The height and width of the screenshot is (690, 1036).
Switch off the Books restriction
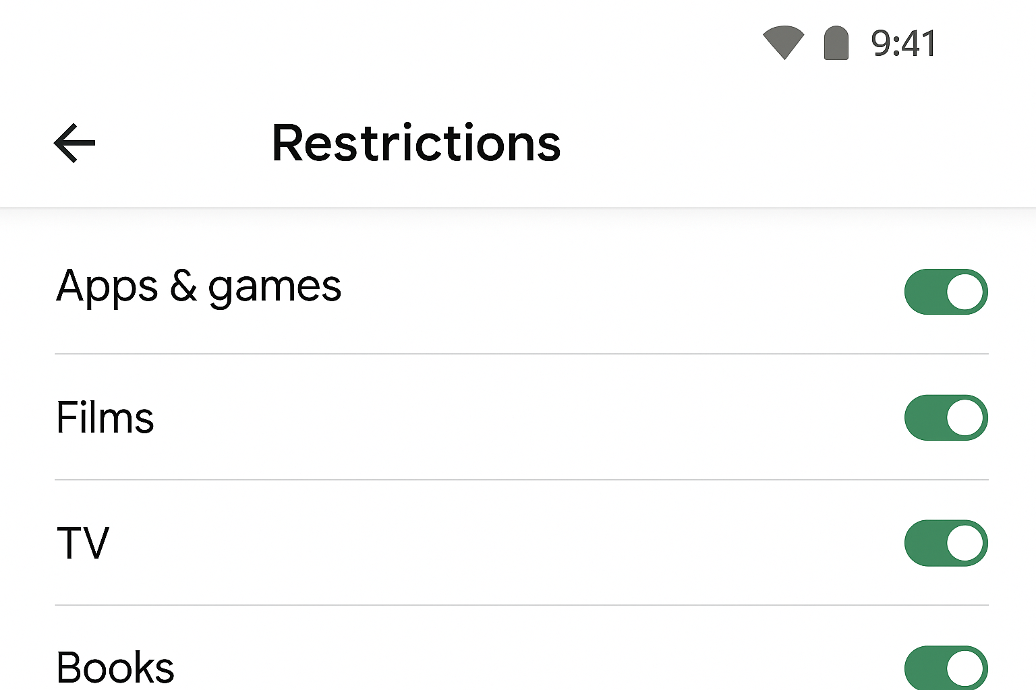(946, 666)
